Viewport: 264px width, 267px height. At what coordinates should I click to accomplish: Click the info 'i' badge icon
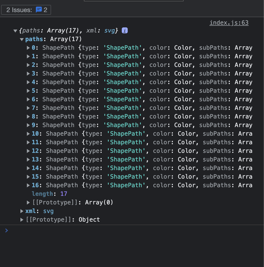(124, 31)
